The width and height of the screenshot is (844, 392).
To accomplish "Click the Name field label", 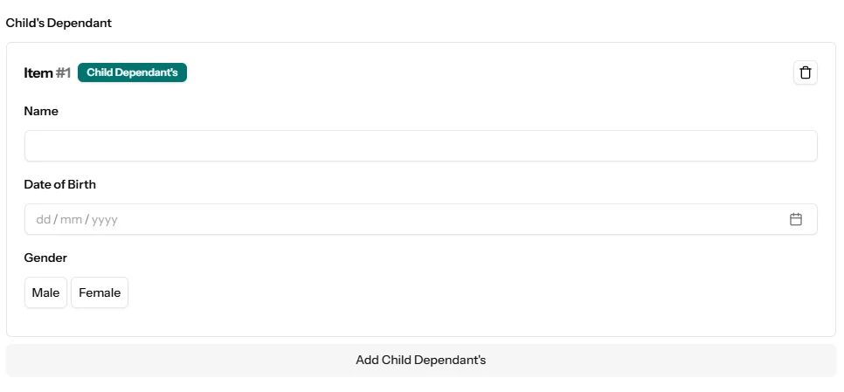I will click(x=41, y=111).
